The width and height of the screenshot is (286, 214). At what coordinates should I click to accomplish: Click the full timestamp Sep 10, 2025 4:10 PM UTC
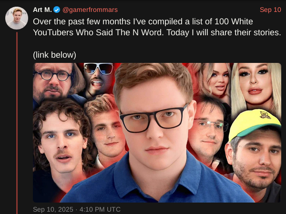click(x=77, y=209)
